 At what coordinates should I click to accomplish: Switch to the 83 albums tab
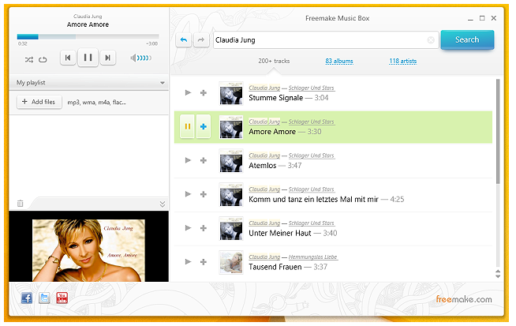click(x=339, y=62)
